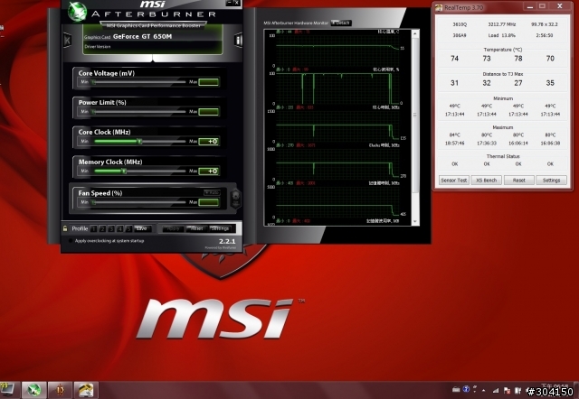Click the fan user-define icon beside Fan Speed

coord(235,199)
